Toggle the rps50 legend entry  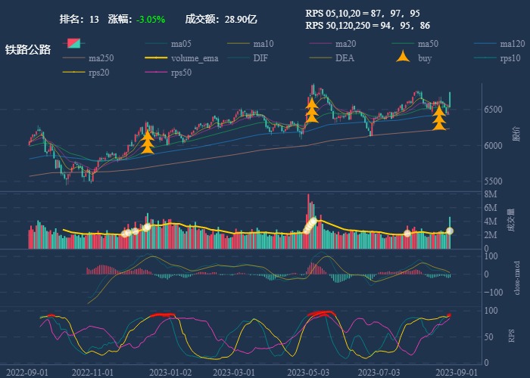click(157, 73)
